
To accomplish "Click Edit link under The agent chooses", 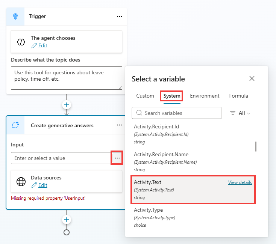I will (42, 45).
